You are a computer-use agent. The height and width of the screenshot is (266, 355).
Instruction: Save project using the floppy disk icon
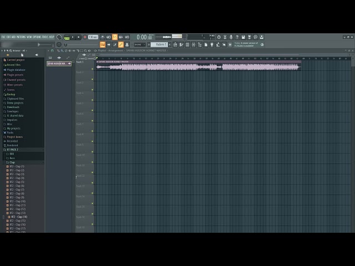[243, 37]
